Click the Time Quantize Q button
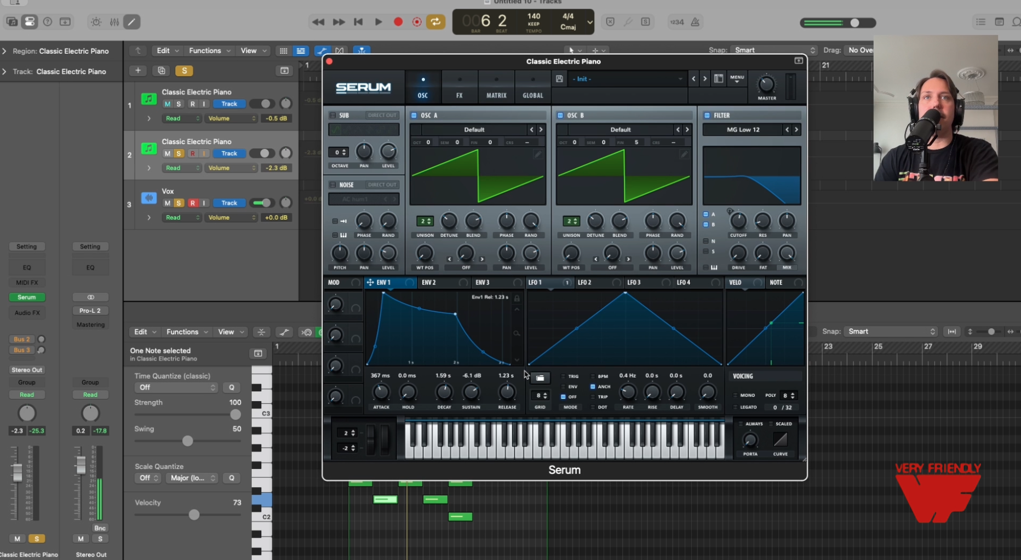Screen dimensions: 1021x560 232,387
